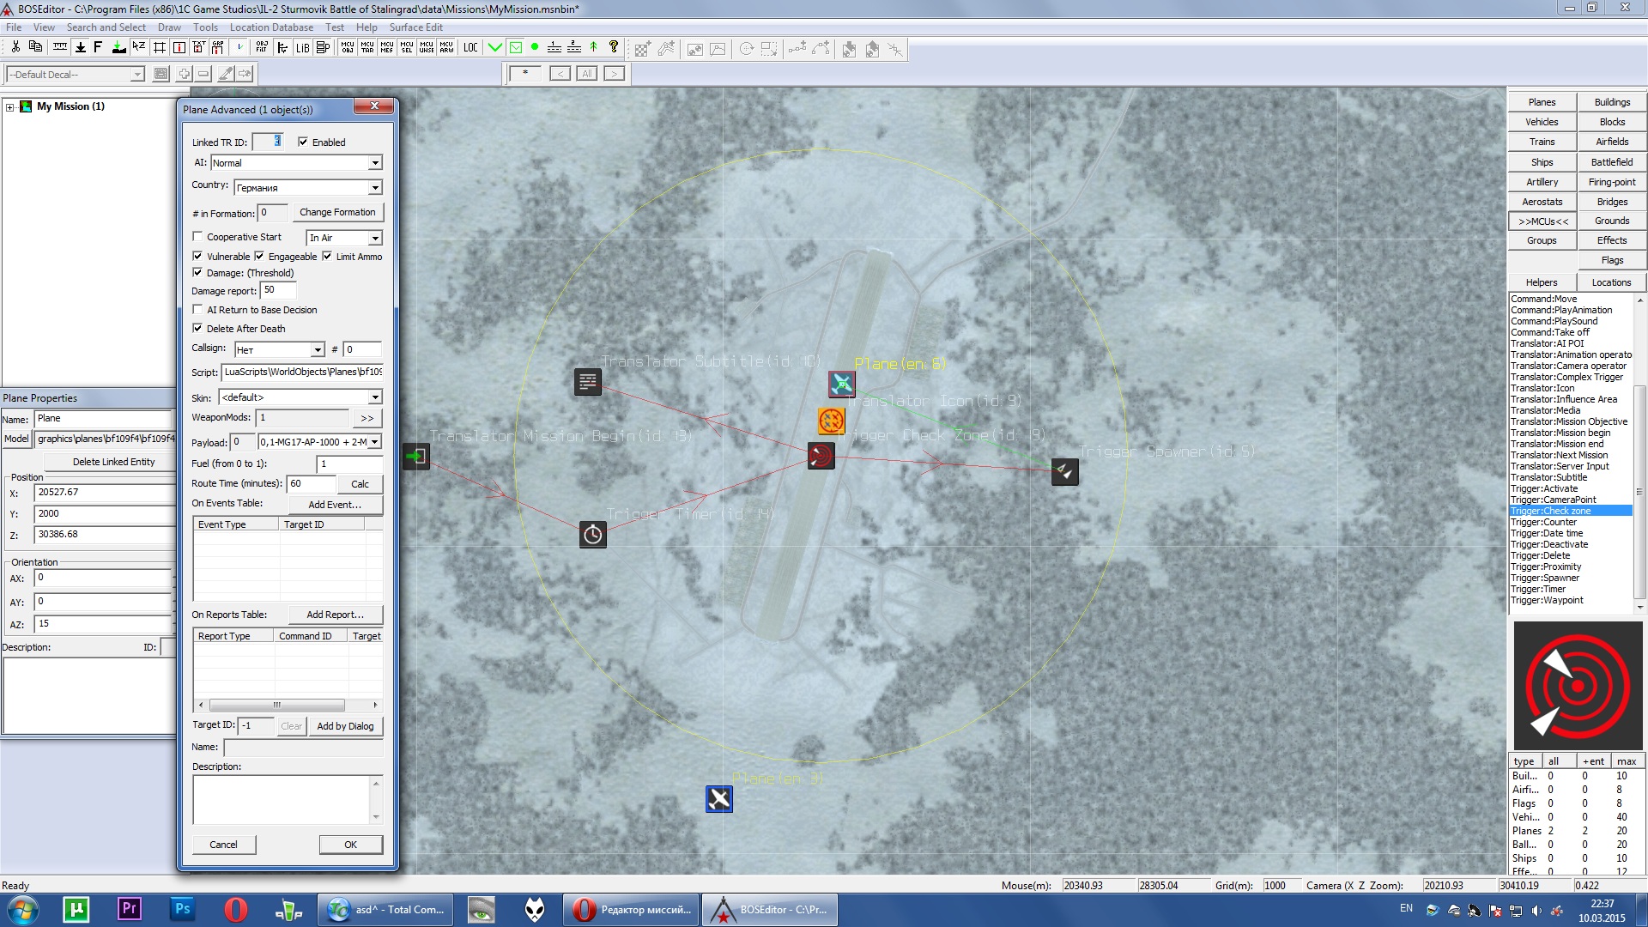This screenshot has width=1648, height=927.
Task: Toggle the Enabled checkbox
Action: click(303, 142)
